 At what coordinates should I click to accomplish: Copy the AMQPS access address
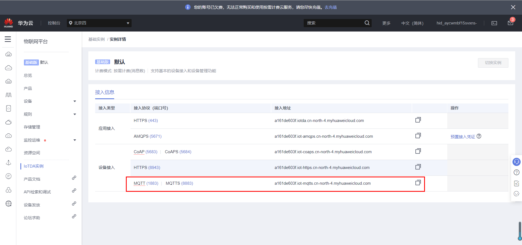(418, 136)
